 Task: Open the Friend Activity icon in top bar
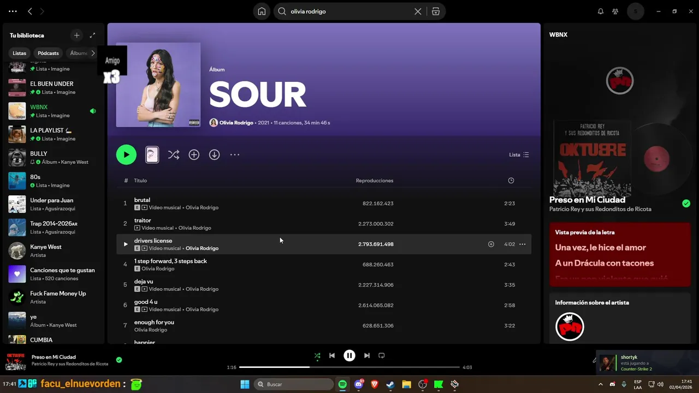[x=615, y=11]
